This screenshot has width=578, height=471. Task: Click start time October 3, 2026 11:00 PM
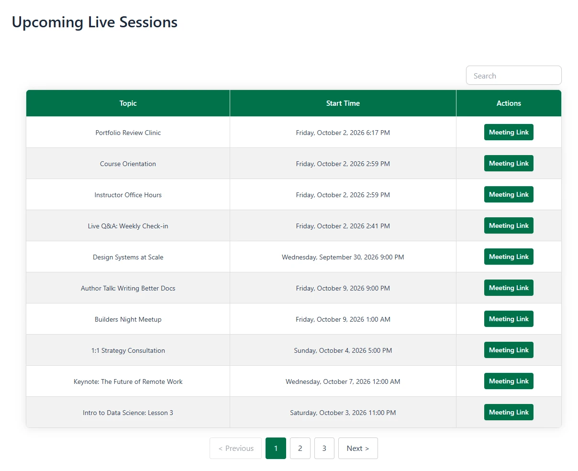coord(343,413)
